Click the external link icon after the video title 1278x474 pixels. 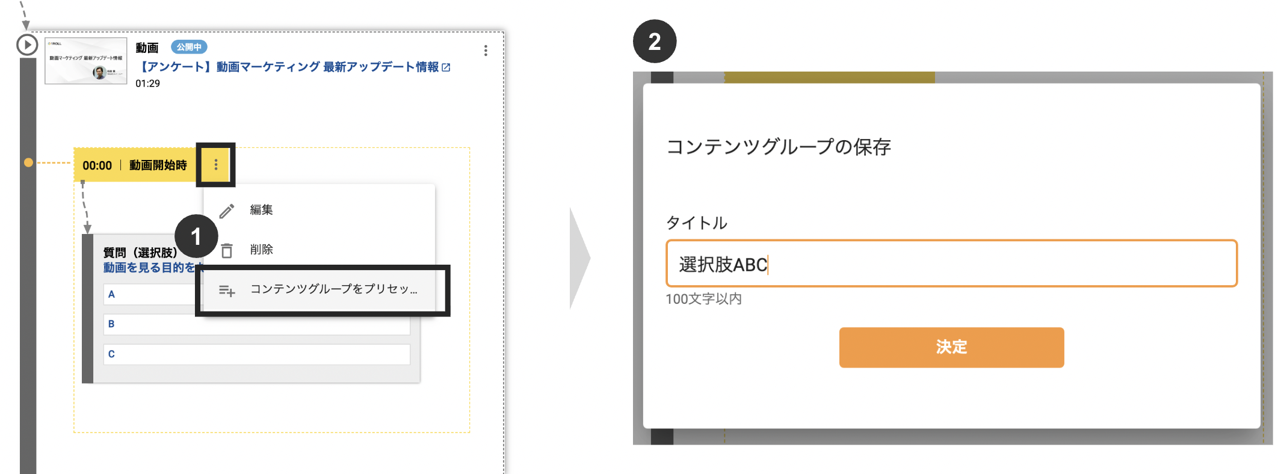pyautogui.click(x=446, y=67)
